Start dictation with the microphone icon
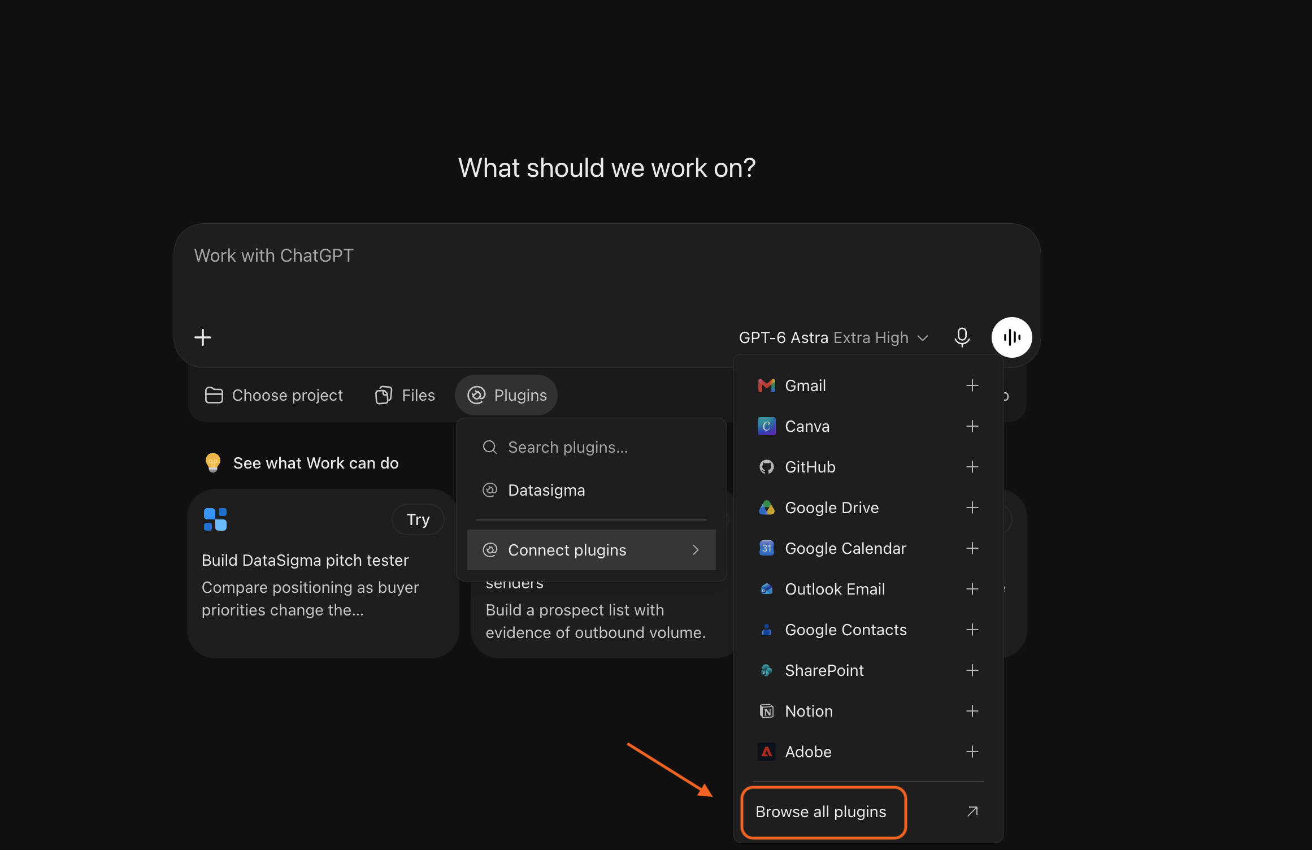Viewport: 1312px width, 850px height. click(x=962, y=337)
